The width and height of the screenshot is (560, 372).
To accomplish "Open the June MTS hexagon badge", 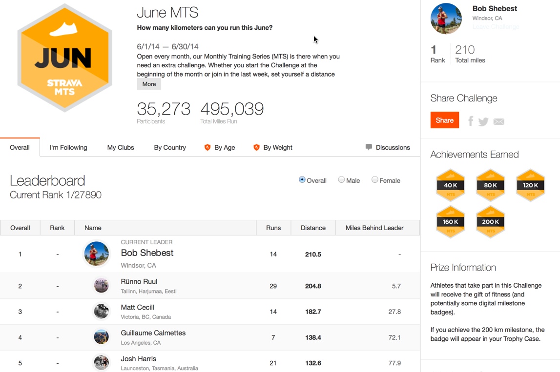I will click(x=64, y=58).
